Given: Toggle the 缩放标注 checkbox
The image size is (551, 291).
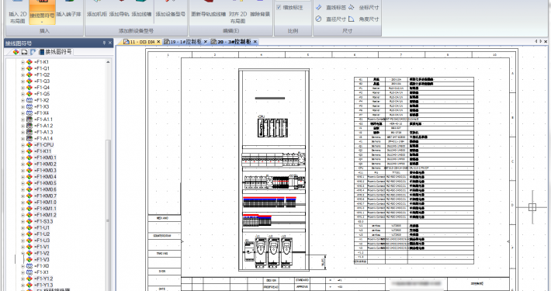Looking at the screenshot, I should point(279,8).
